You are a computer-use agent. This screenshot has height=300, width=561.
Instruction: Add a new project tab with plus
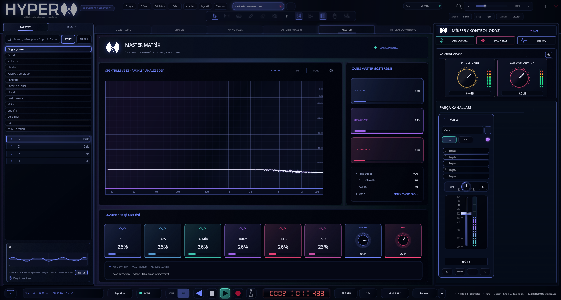(x=291, y=6)
